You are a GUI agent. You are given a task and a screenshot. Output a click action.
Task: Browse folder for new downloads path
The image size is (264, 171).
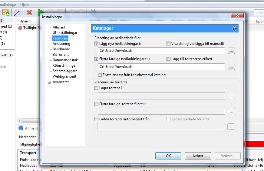pyautogui.click(x=231, y=51)
